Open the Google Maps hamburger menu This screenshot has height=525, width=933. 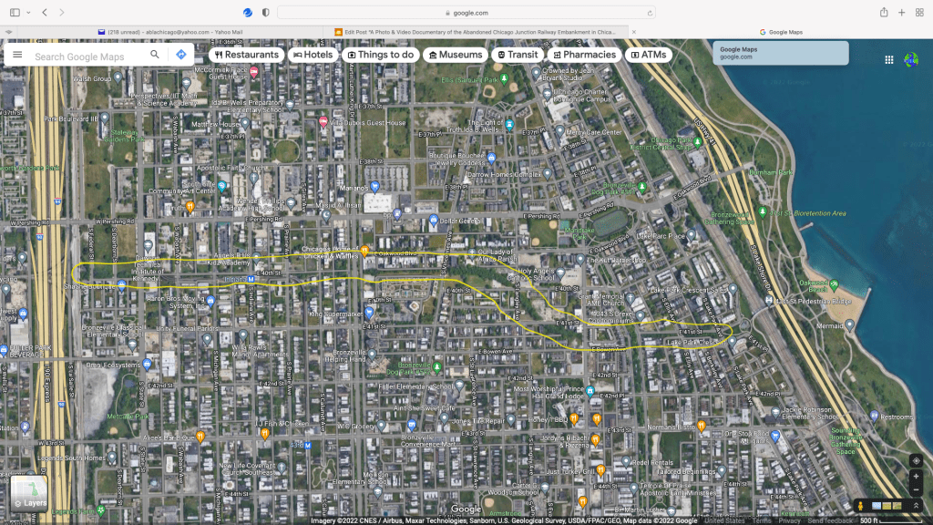click(17, 55)
